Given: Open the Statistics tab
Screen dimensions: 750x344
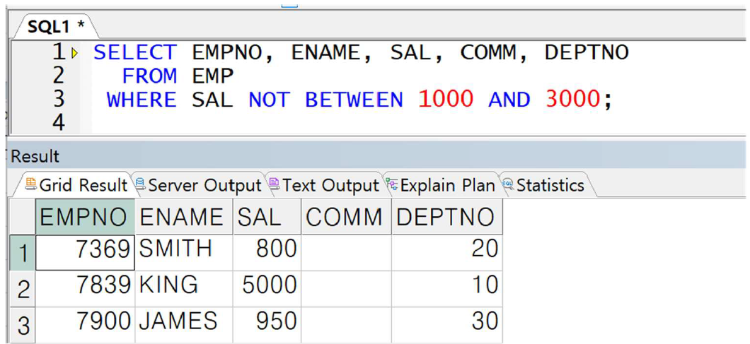Looking at the screenshot, I should pyautogui.click(x=543, y=185).
